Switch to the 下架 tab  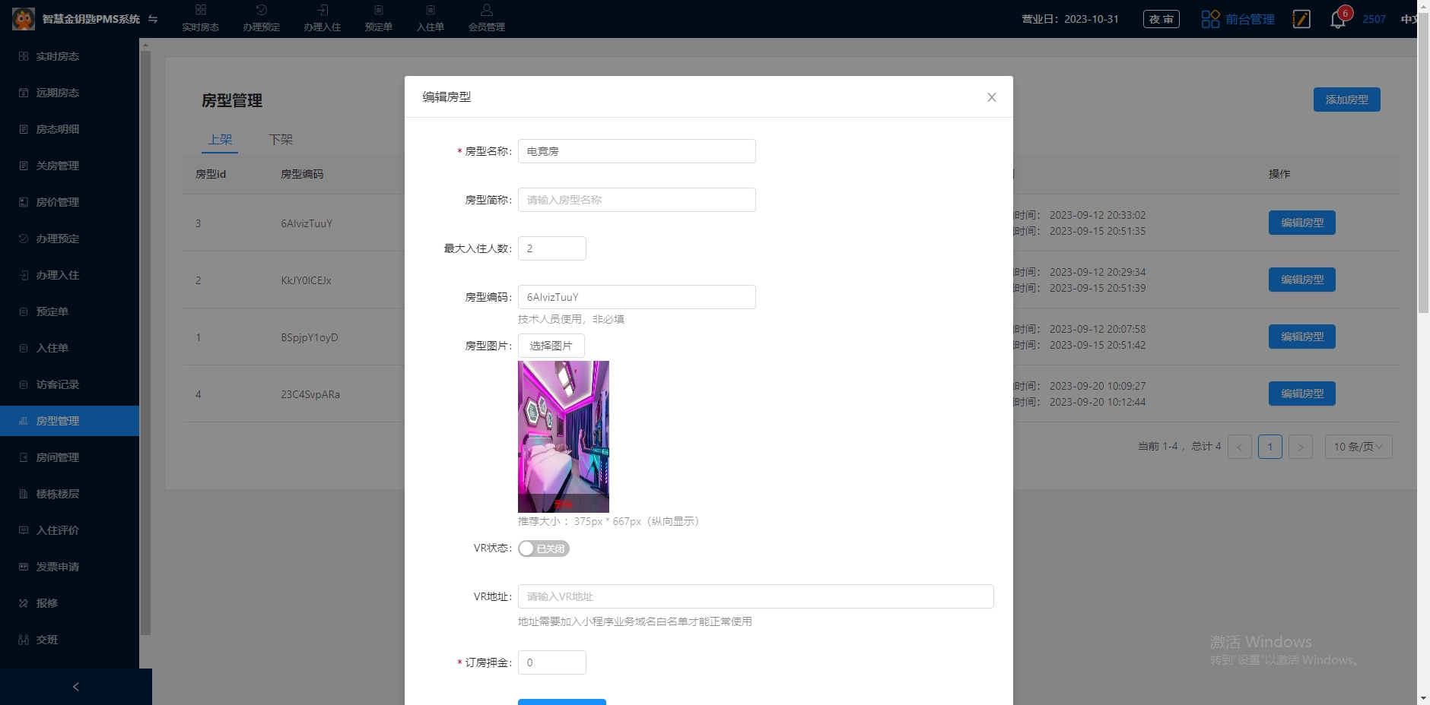coord(281,140)
